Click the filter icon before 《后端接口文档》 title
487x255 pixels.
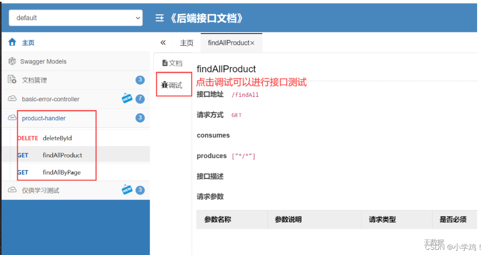[160, 18]
